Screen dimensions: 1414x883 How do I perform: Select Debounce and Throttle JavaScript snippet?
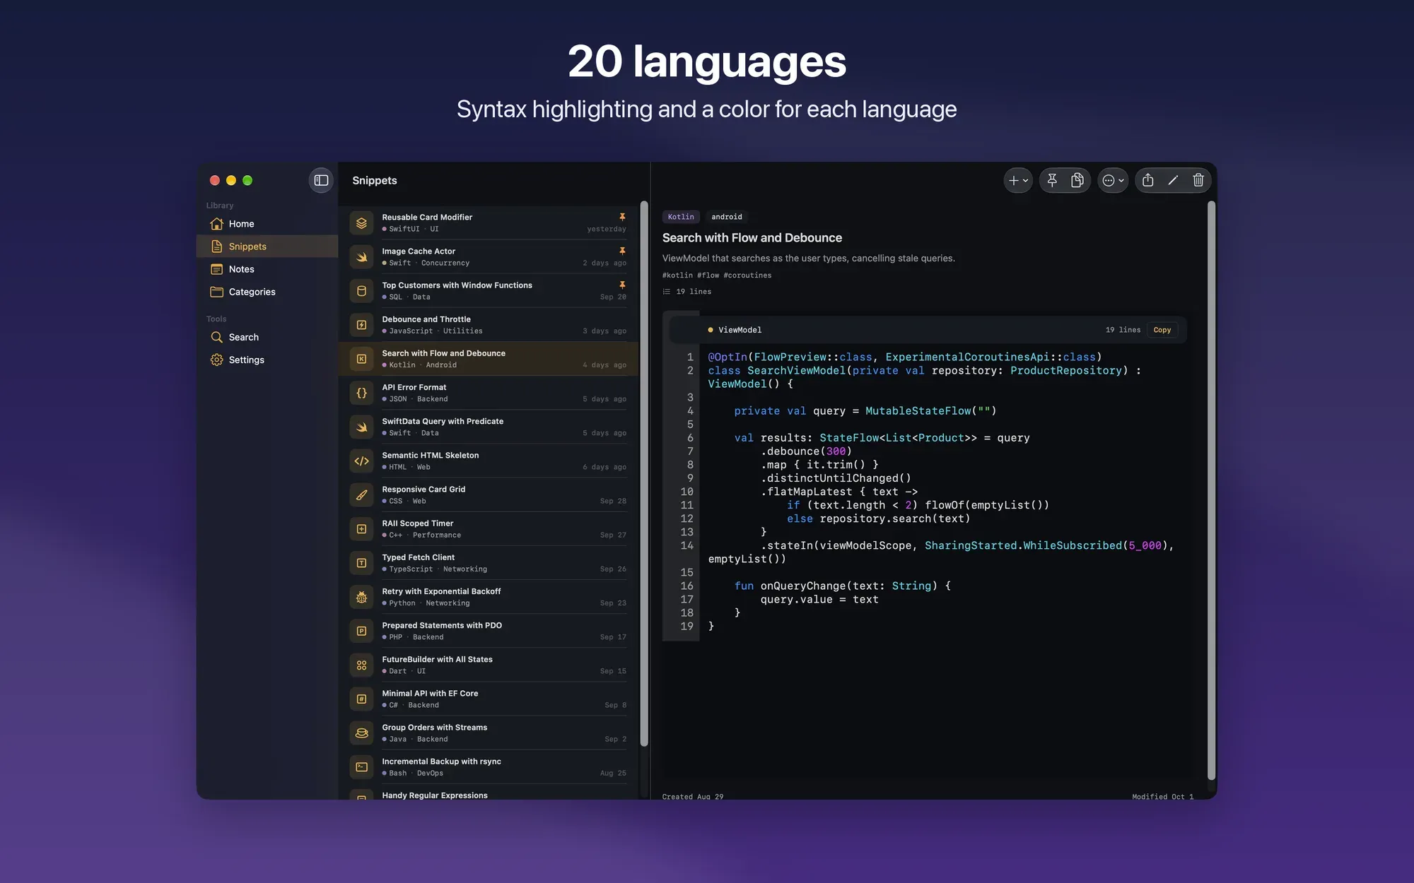pyautogui.click(x=489, y=325)
